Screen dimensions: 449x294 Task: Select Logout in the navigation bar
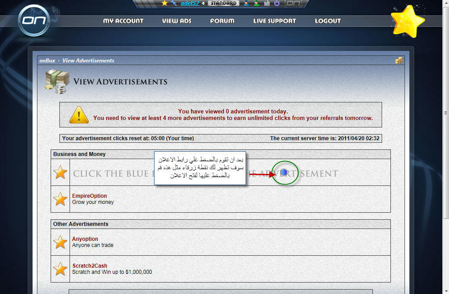click(328, 21)
